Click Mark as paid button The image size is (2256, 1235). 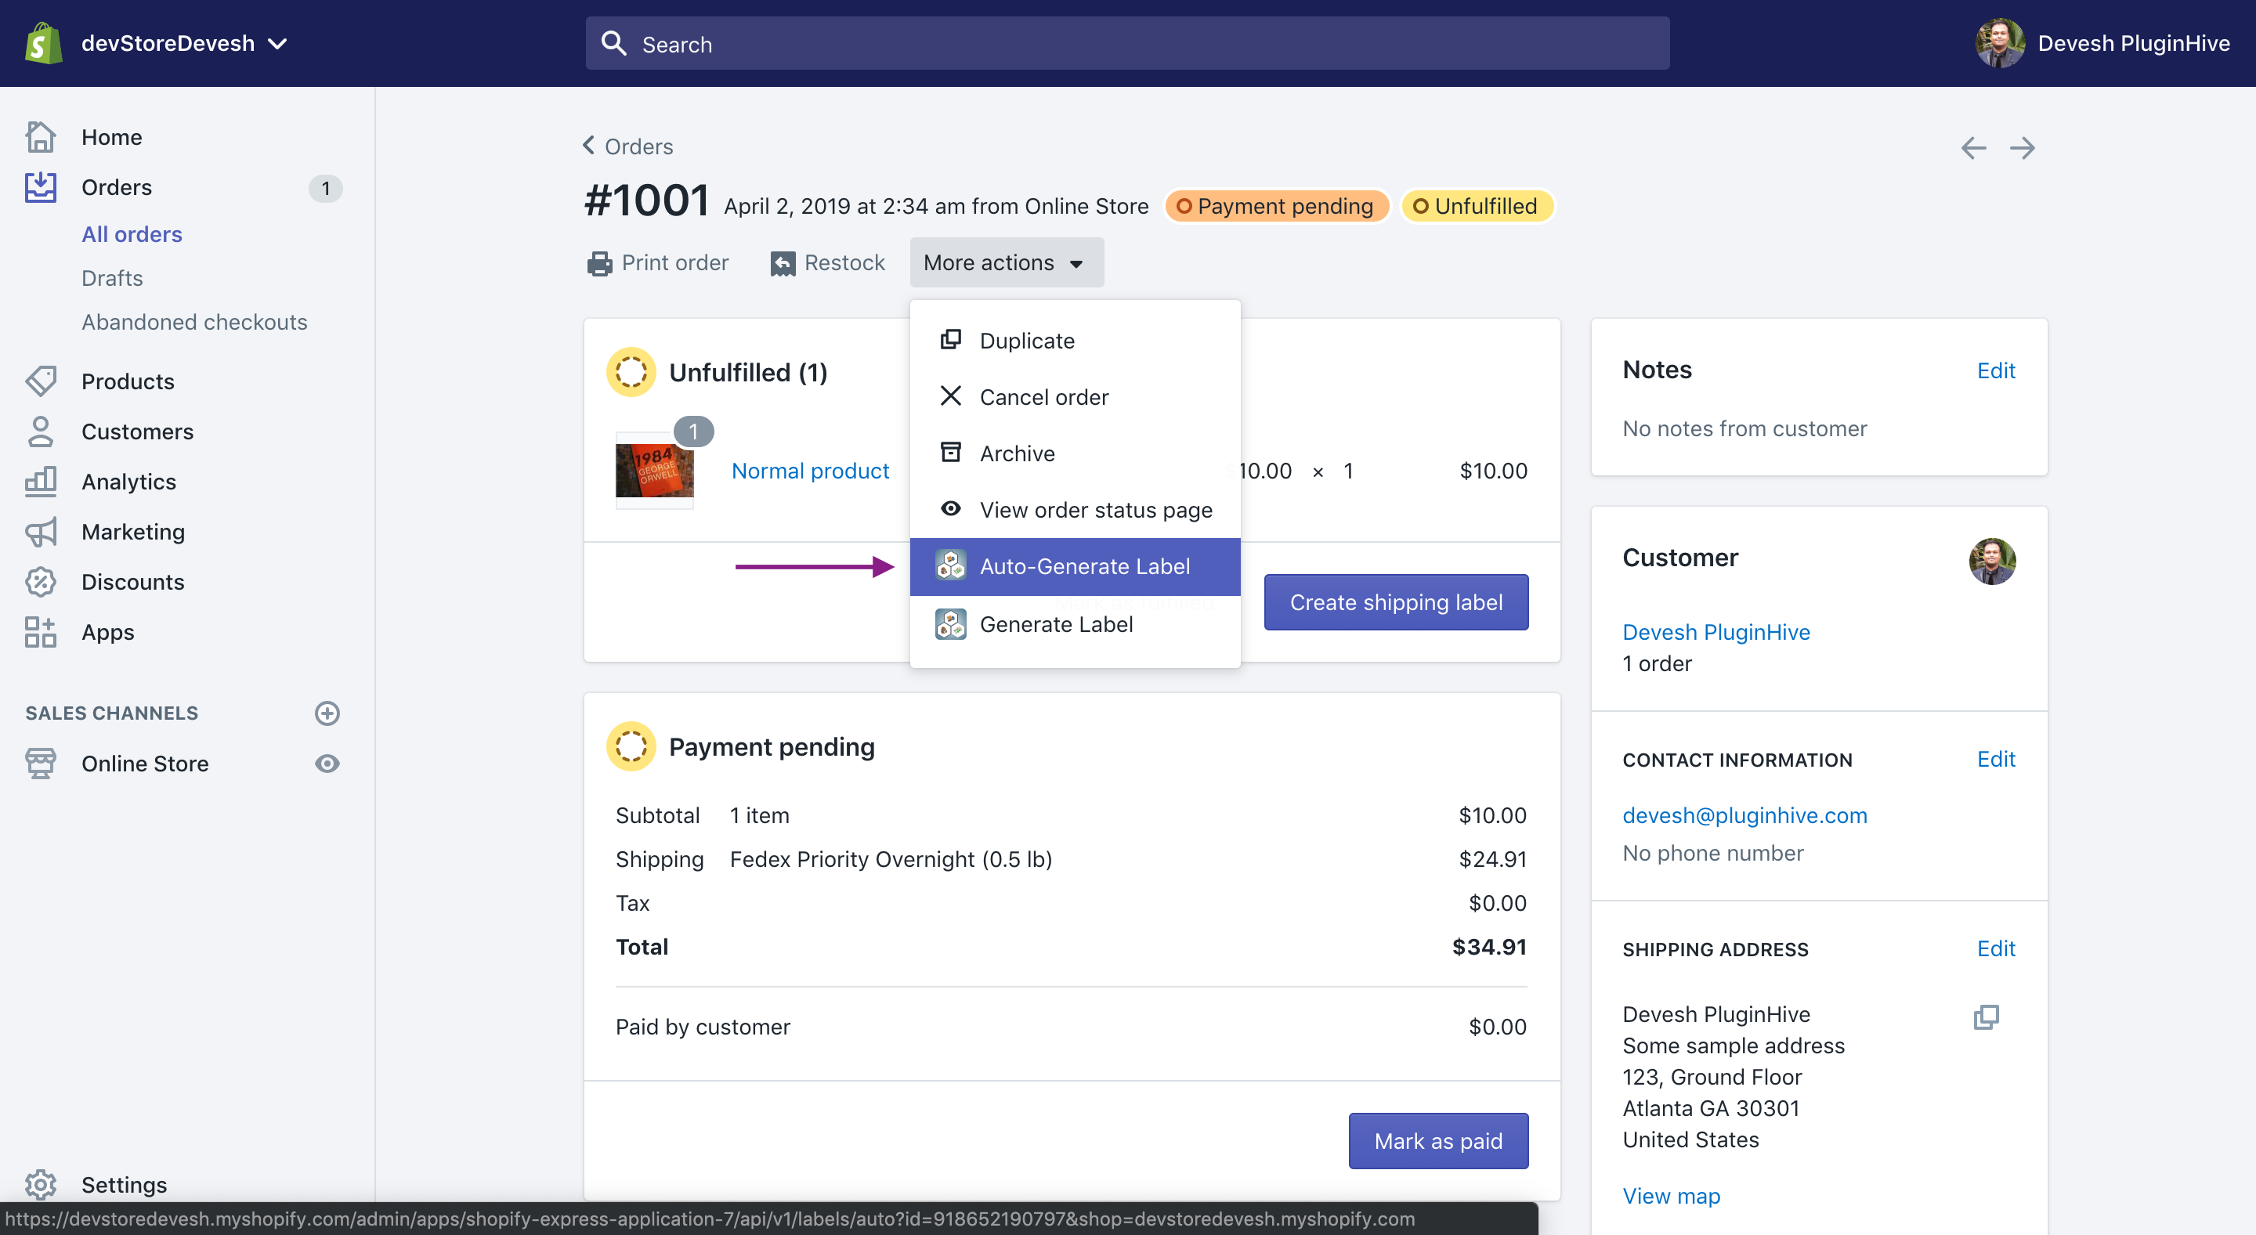1438,1140
